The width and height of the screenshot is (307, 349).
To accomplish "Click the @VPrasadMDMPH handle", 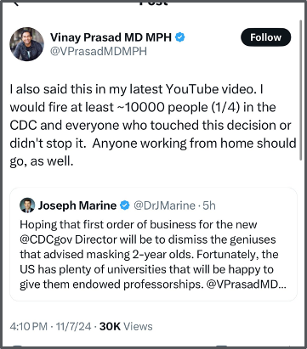I will point(99,51).
